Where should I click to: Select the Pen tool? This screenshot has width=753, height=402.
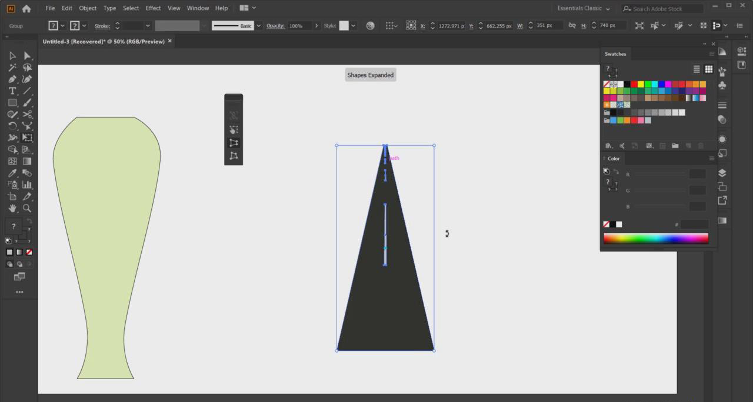pyautogui.click(x=12, y=79)
